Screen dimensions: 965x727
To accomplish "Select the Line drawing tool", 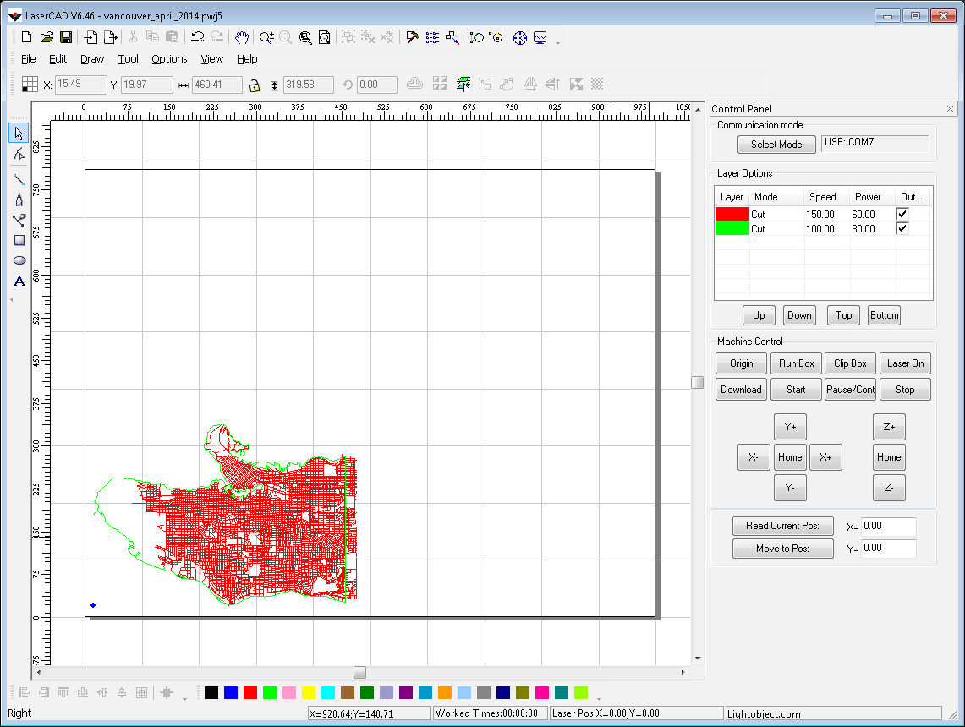I will point(19,179).
